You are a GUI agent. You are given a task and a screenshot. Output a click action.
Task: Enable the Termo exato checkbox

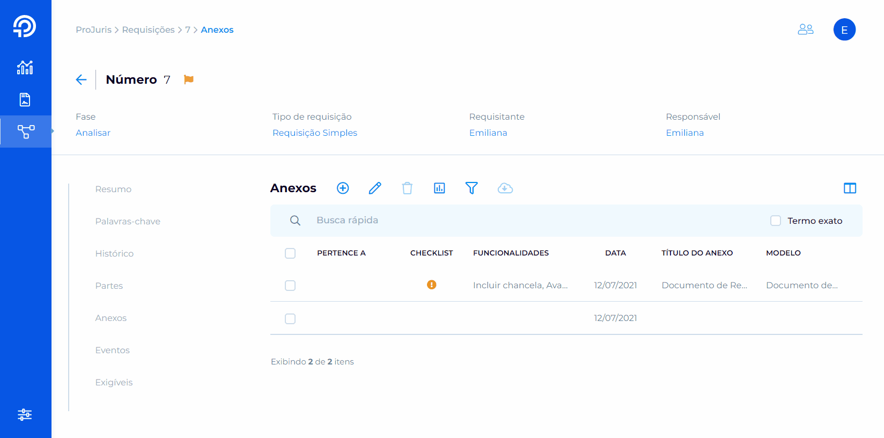pyautogui.click(x=776, y=221)
